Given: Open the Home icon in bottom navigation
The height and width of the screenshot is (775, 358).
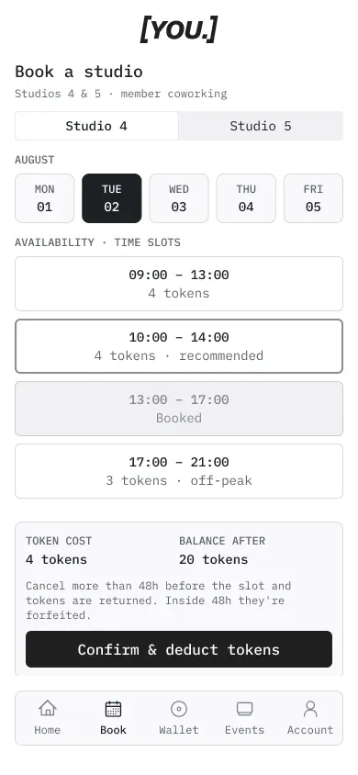Looking at the screenshot, I should (x=48, y=708).
